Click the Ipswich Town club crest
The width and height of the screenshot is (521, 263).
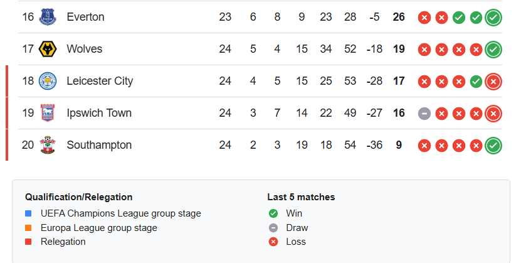47,113
